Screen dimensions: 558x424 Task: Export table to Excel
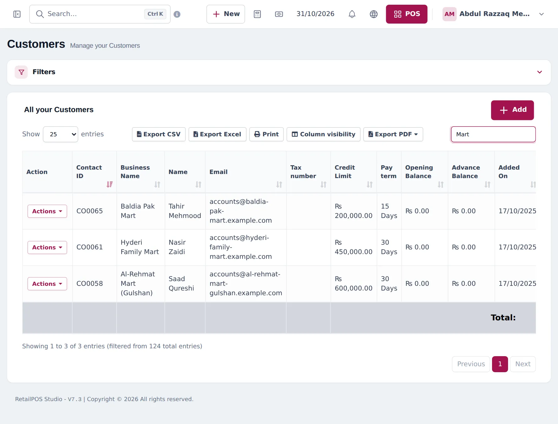pyautogui.click(x=217, y=134)
